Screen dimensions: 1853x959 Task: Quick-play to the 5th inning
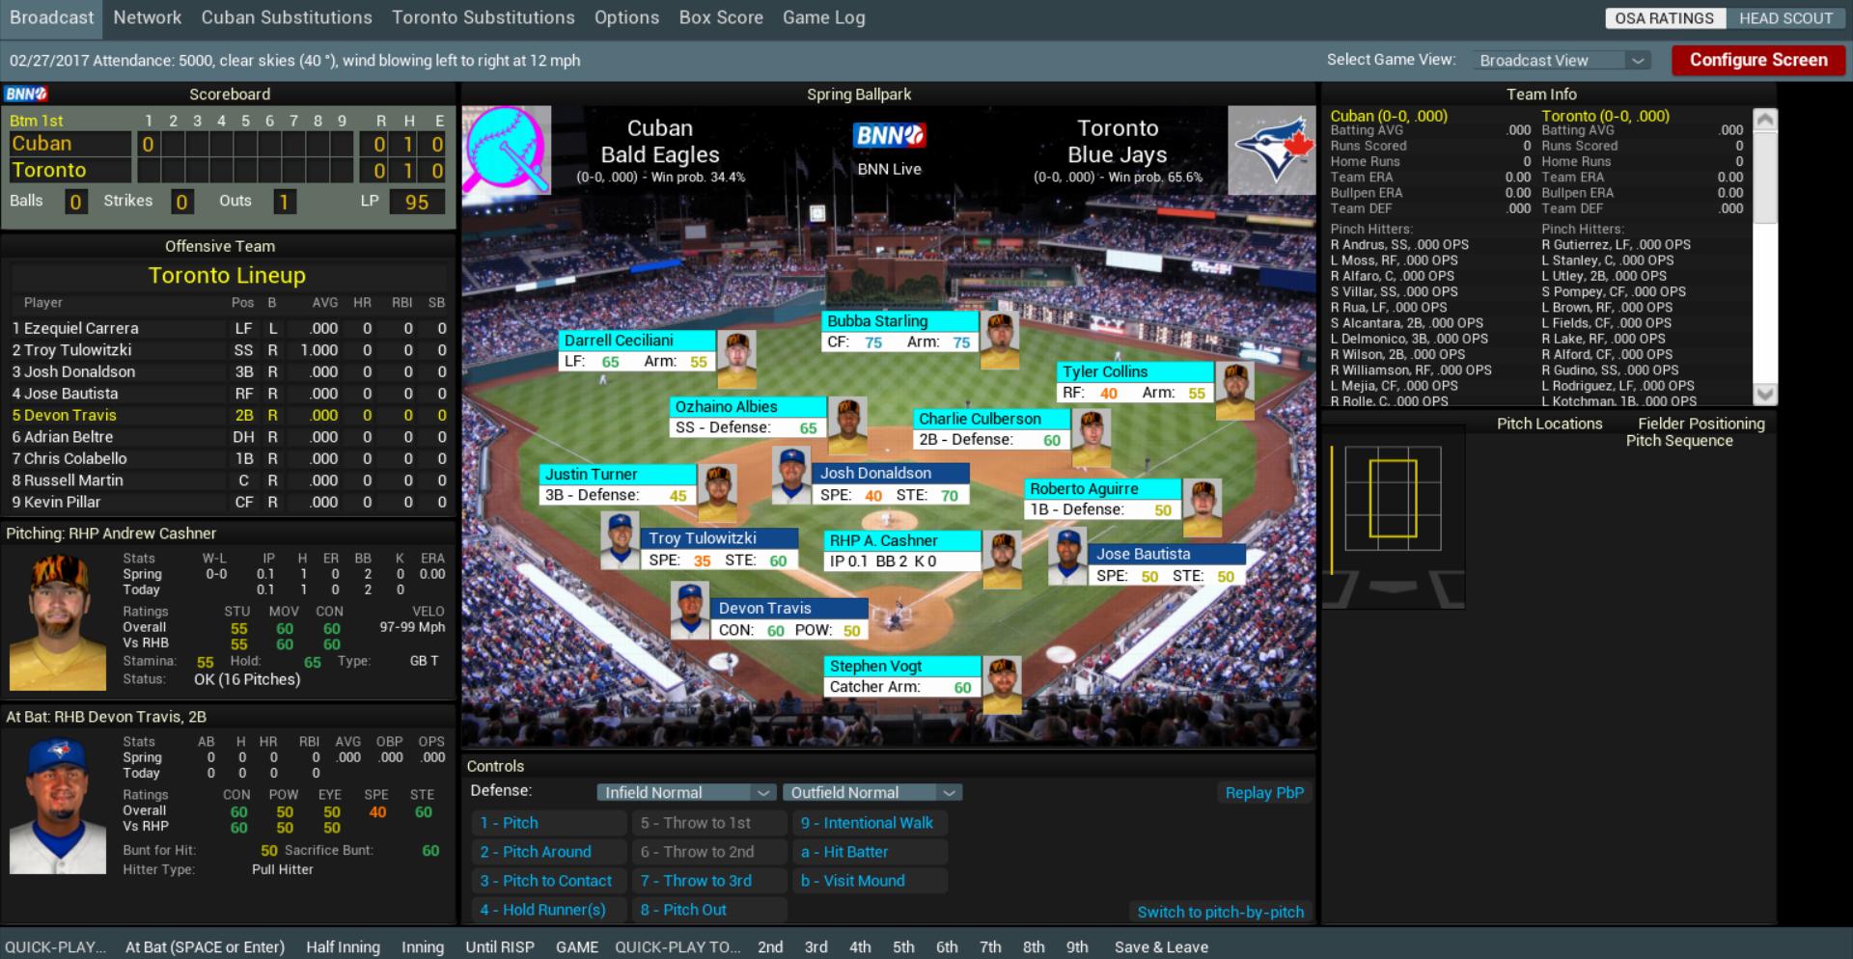click(x=903, y=947)
